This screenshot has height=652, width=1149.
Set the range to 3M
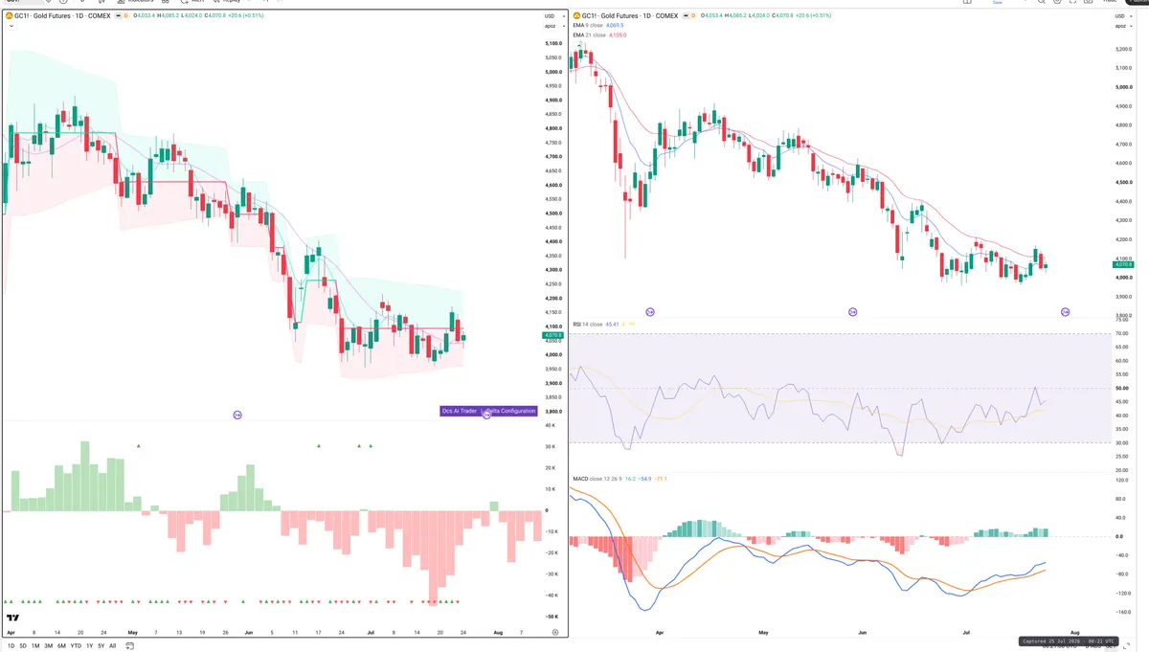[x=48, y=646]
